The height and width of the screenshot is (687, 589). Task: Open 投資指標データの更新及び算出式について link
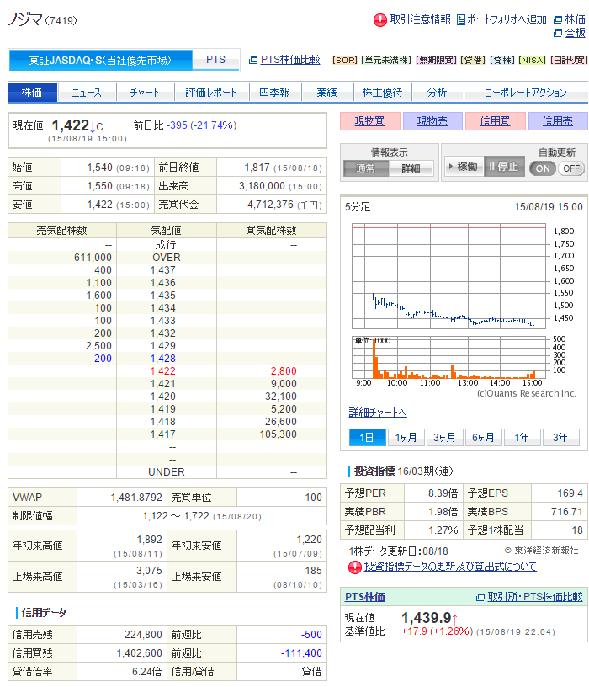tap(450, 567)
